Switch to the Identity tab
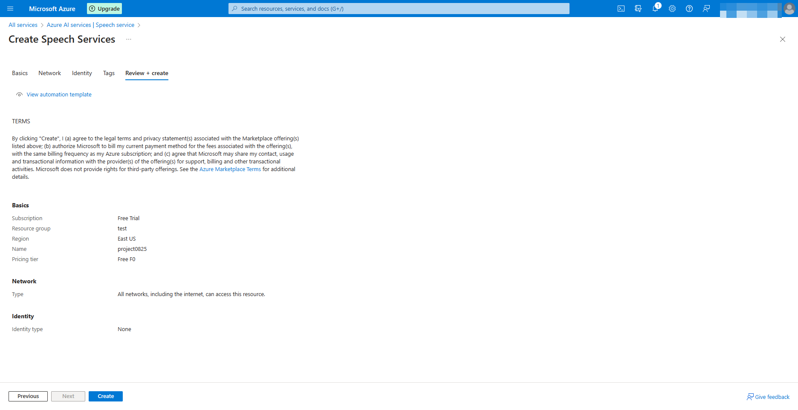 [82, 73]
